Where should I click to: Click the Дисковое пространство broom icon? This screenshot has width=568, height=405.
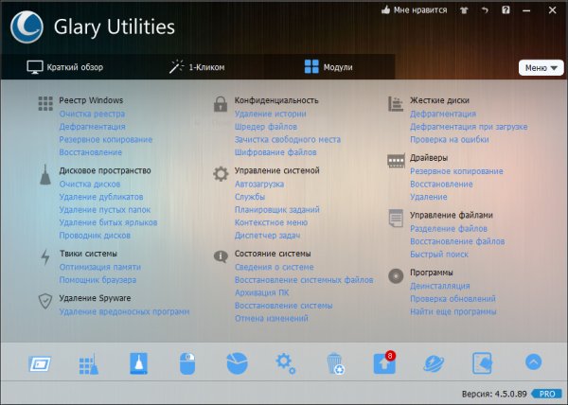click(44, 175)
